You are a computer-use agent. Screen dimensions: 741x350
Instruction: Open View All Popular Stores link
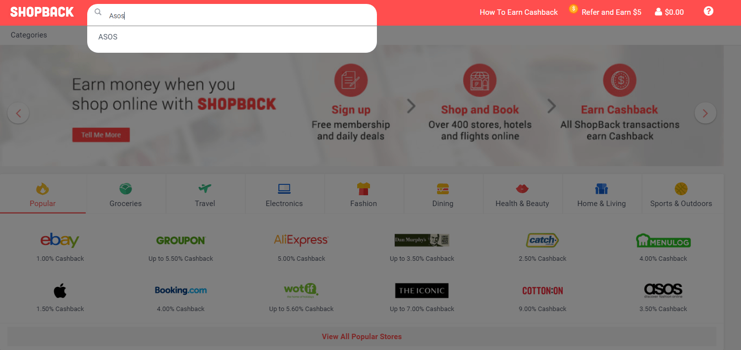tap(362, 337)
